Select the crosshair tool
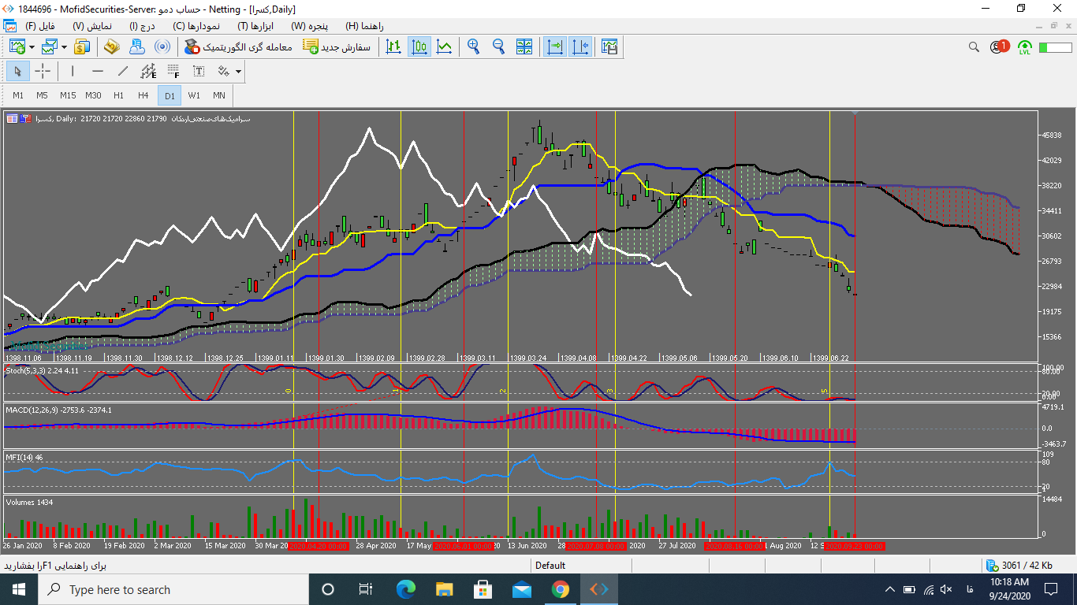Viewport: 1077px width, 605px height. (43, 72)
